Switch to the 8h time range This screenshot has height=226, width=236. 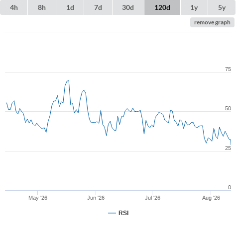[x=42, y=7]
